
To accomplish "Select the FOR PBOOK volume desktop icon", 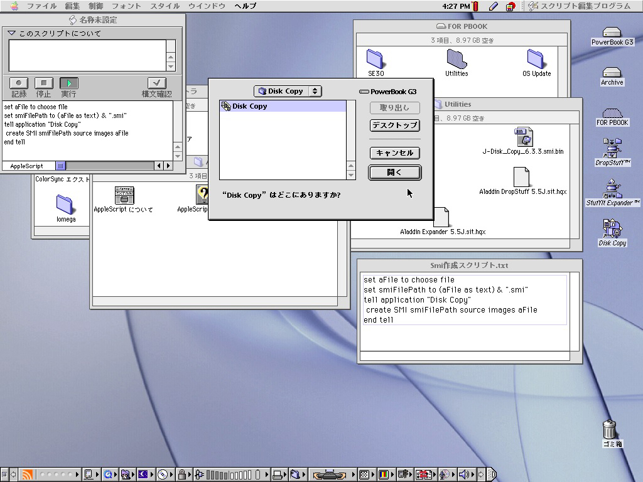I will [612, 113].
